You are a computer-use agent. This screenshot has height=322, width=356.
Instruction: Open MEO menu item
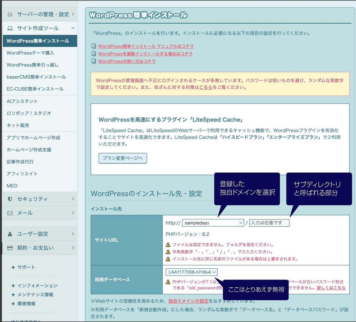coord(12,186)
